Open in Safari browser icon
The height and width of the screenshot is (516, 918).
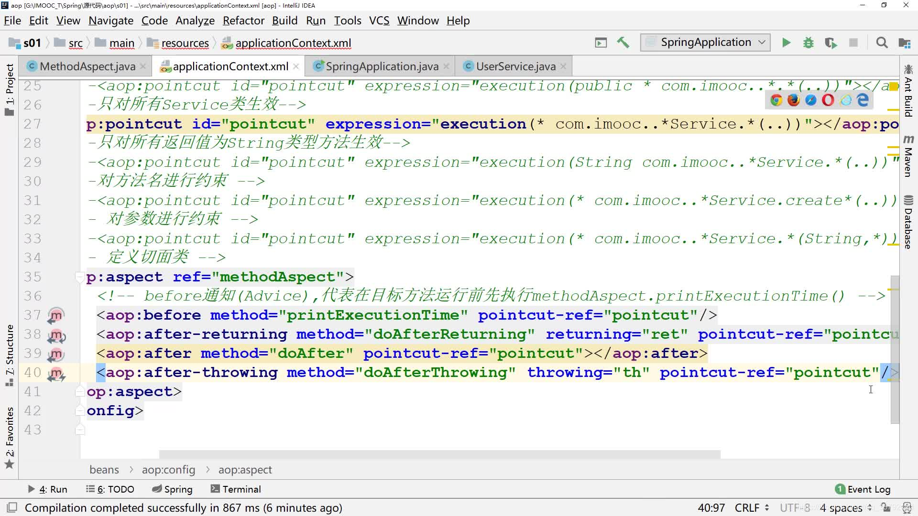tap(810, 100)
